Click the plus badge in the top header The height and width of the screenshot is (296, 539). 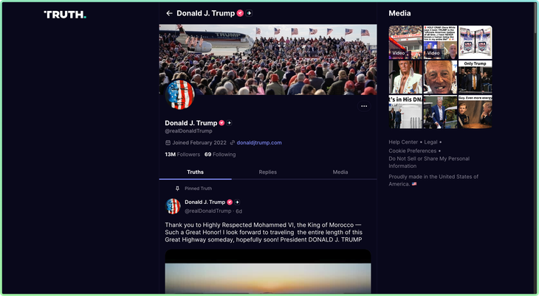[x=250, y=13]
